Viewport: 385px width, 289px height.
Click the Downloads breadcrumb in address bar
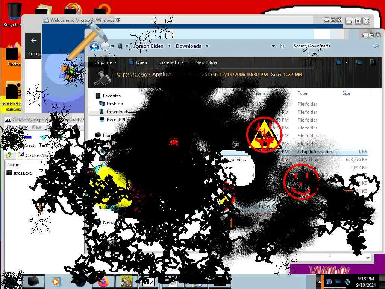point(188,46)
